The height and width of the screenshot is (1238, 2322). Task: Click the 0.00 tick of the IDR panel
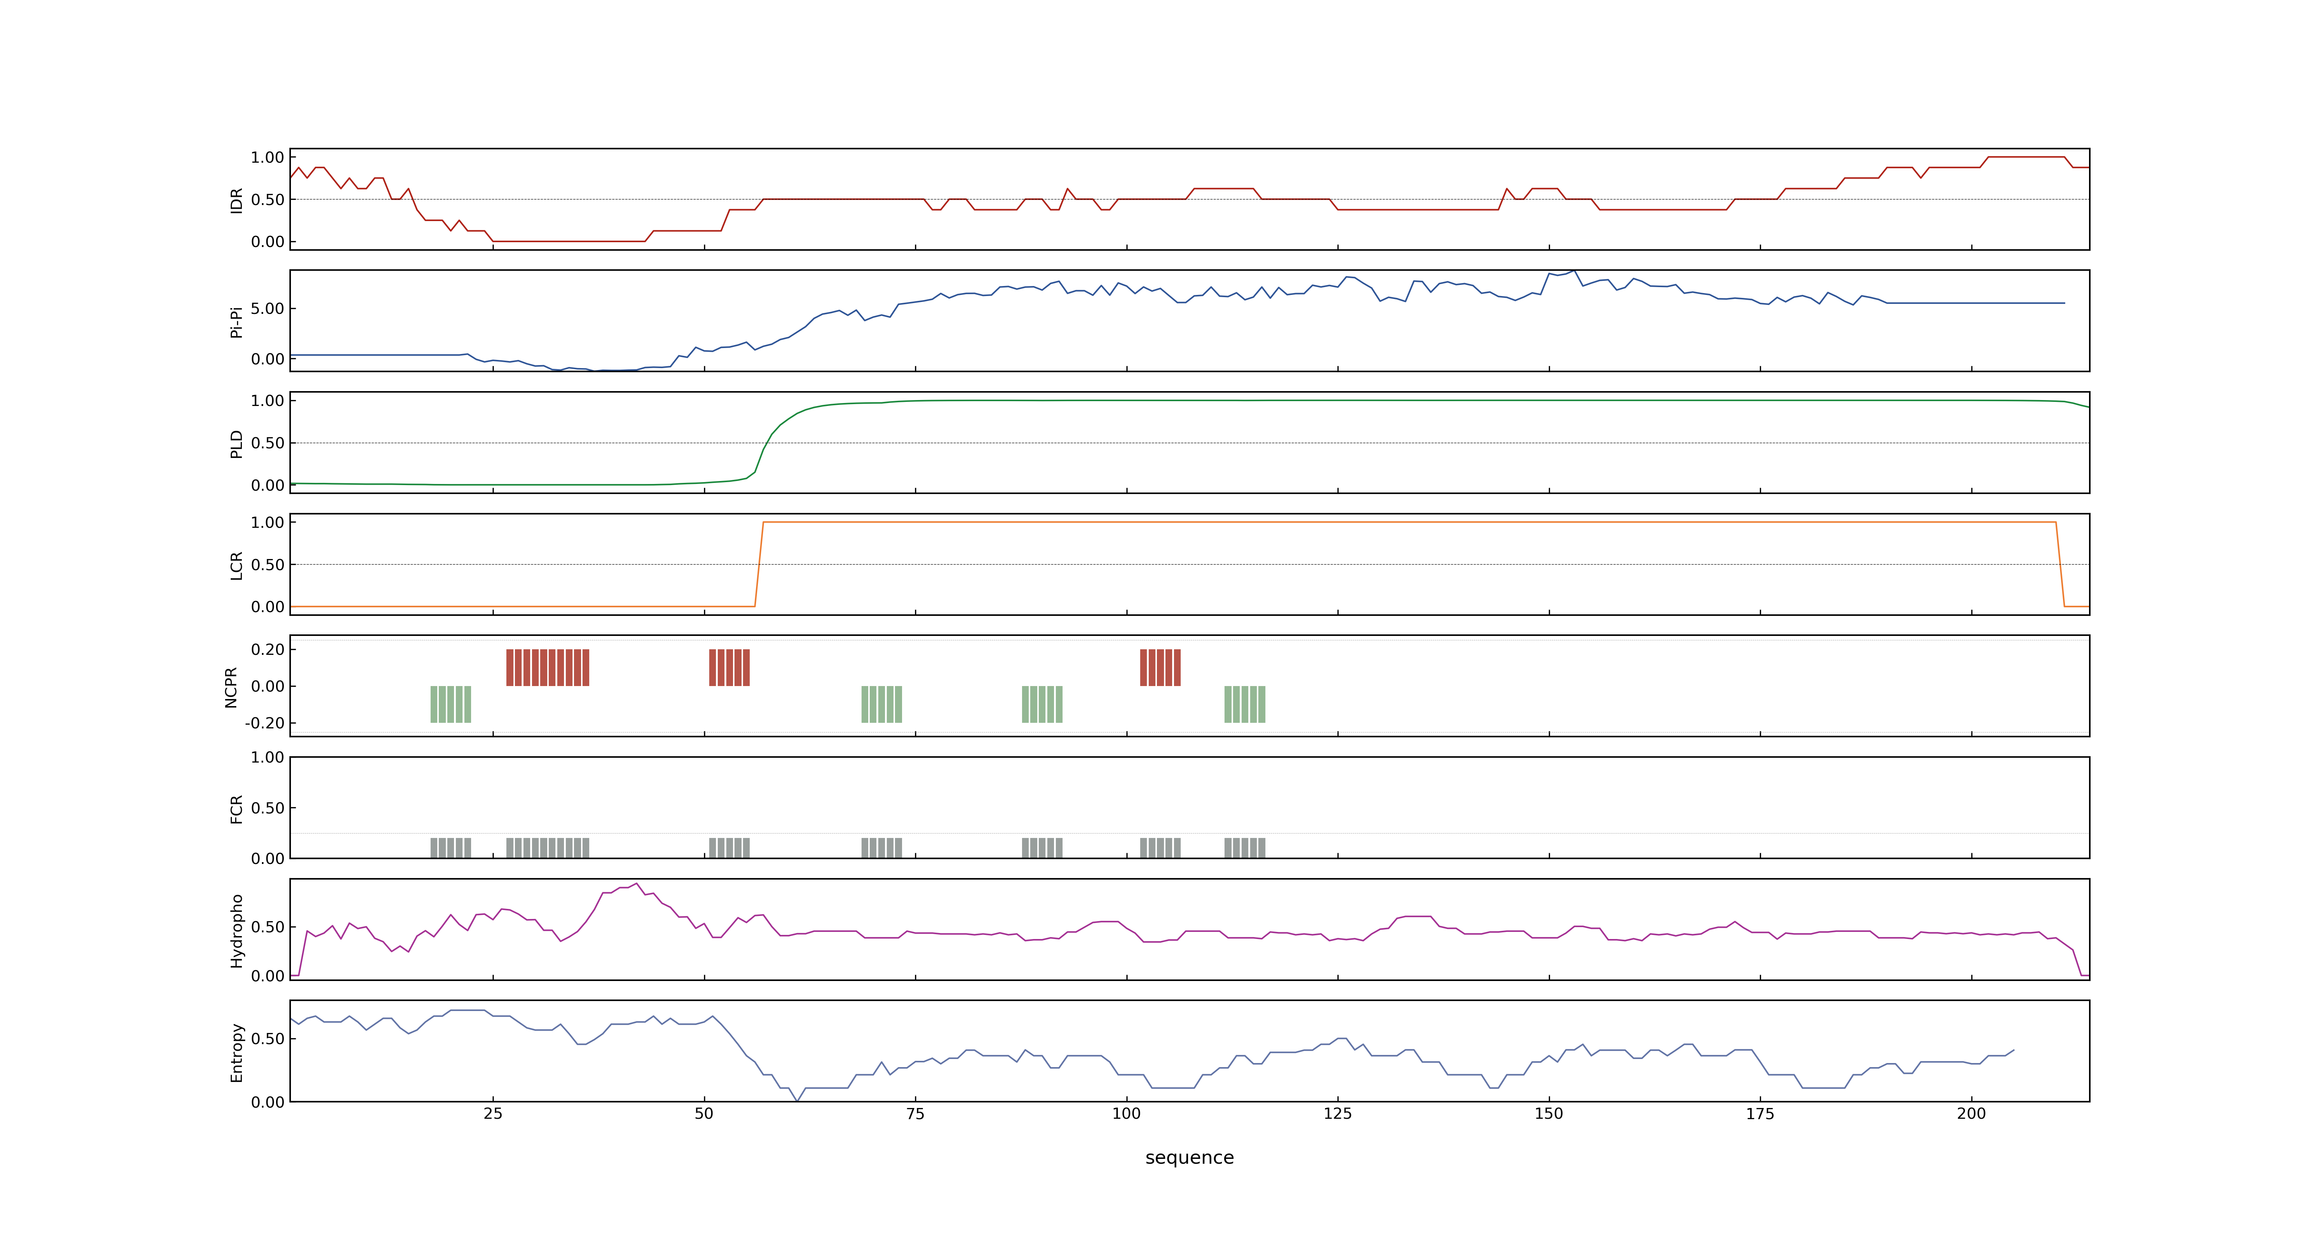pyautogui.click(x=268, y=241)
